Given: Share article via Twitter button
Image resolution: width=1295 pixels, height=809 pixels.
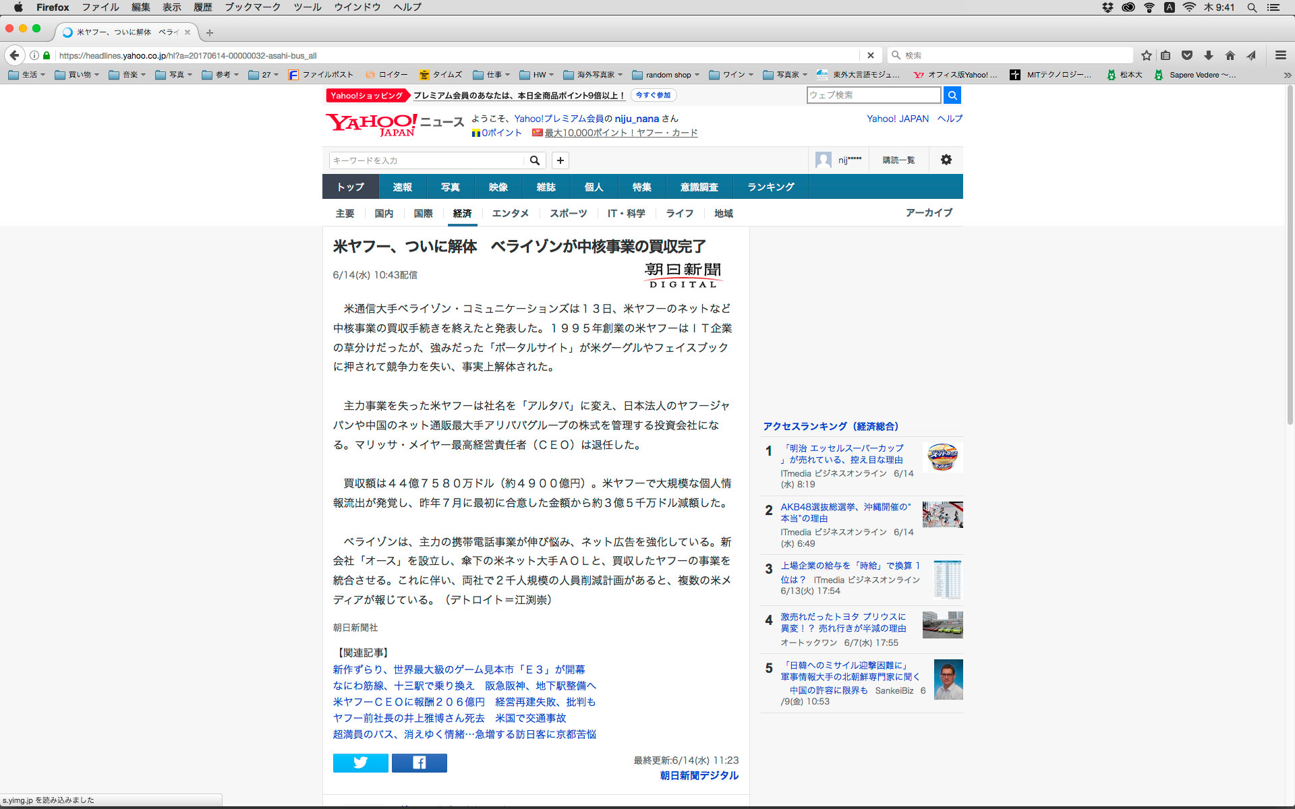Looking at the screenshot, I should pos(360,762).
